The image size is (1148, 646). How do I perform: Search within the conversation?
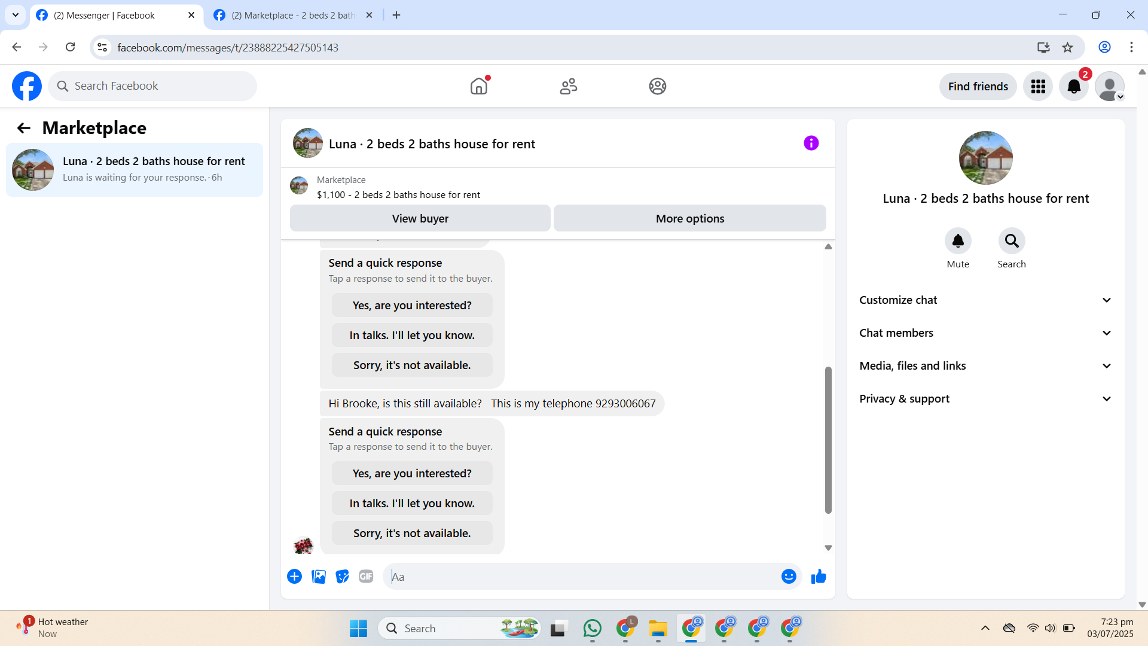click(x=1011, y=241)
